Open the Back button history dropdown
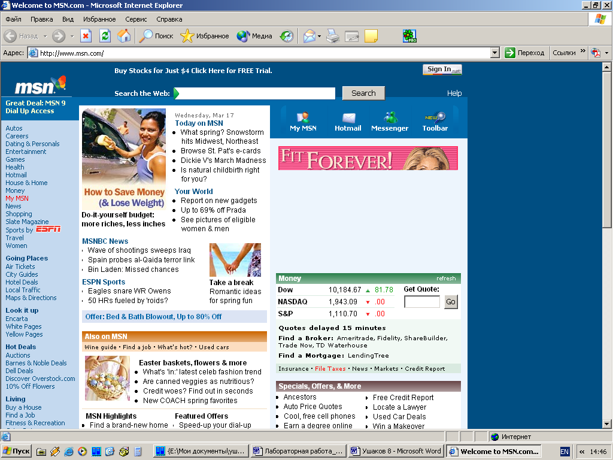Viewport: 613px width, 460px height. click(x=45, y=36)
